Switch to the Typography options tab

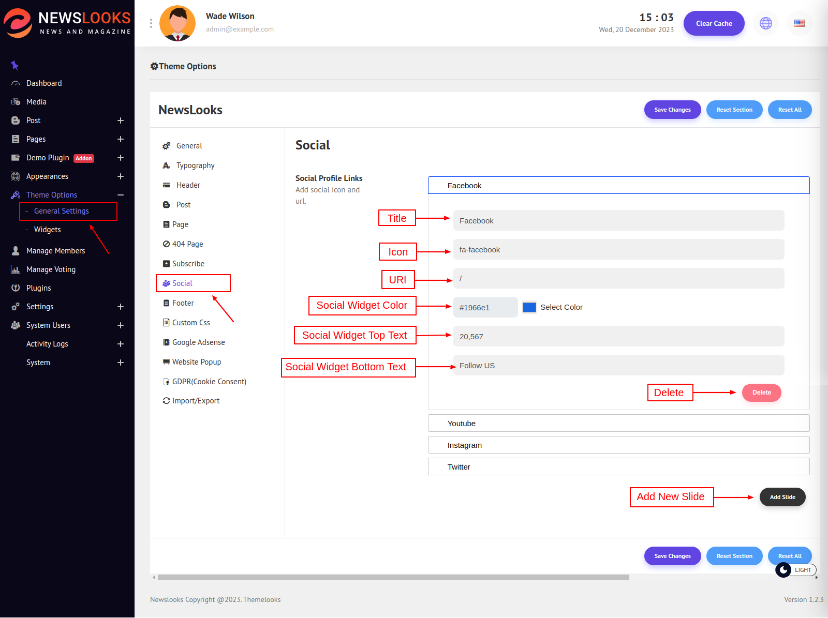pyautogui.click(x=195, y=165)
